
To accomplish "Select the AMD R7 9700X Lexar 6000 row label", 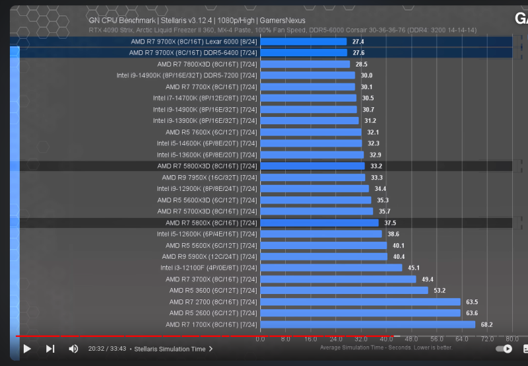I will (x=194, y=42).
